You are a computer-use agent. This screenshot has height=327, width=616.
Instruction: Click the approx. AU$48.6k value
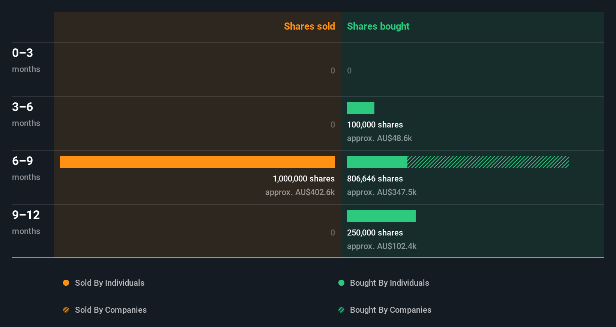pos(379,138)
